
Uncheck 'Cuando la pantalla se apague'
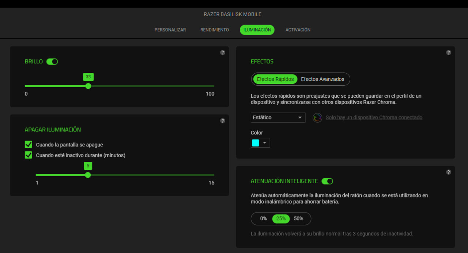pos(29,145)
